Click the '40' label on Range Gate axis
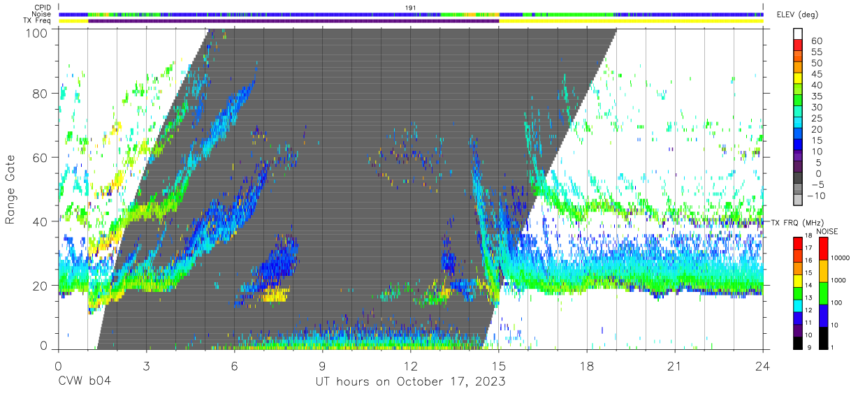 tap(41, 222)
